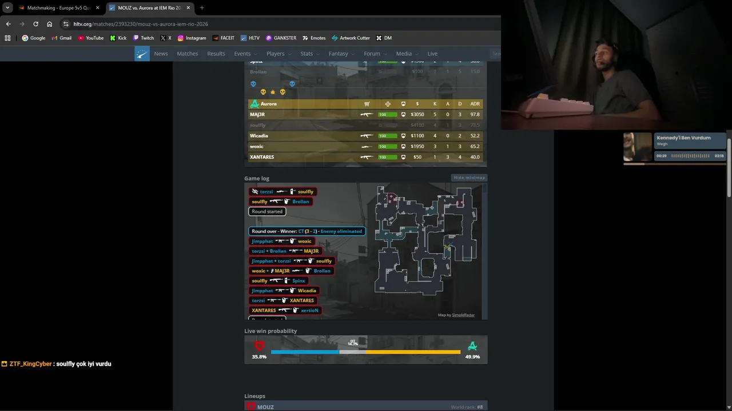Open the tab search chevron at top left
Screen dimensions: 732x411
[x=7, y=8]
